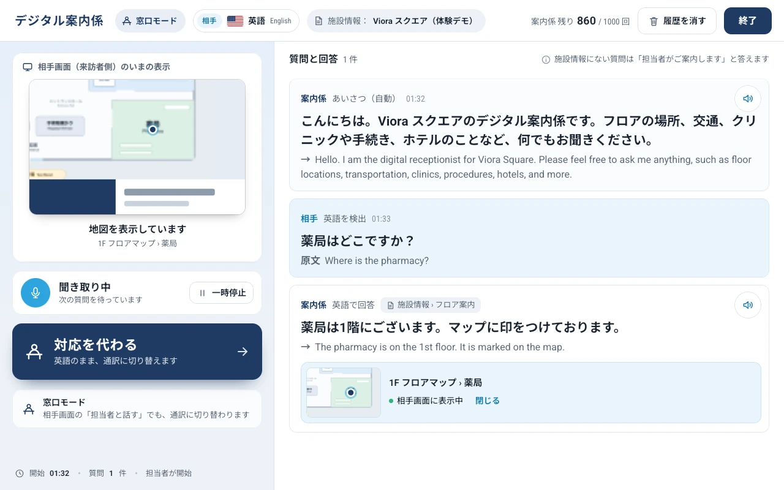End the session with 終了 button
The height and width of the screenshot is (490, 784).
click(x=748, y=21)
